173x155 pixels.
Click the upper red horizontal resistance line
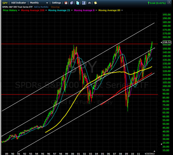click(79, 44)
